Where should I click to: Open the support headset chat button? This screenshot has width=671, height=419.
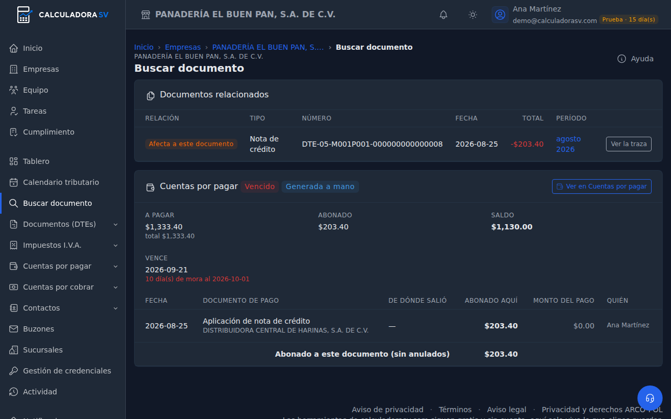[650, 398]
